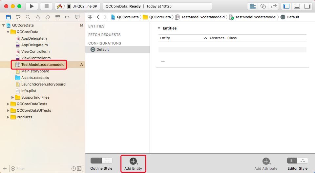Sort by the Class column header
315x173 pixels.
click(232, 38)
